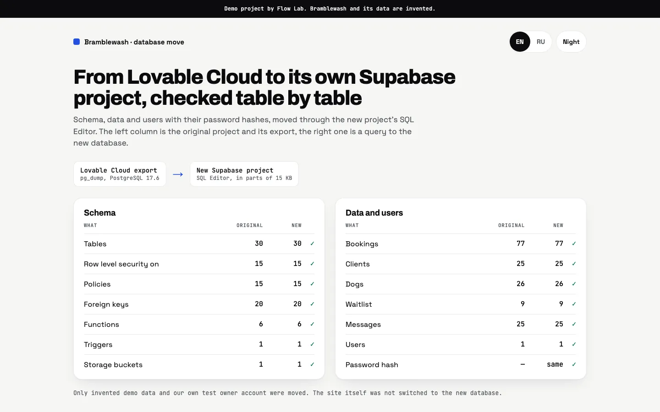Click the checkmark in the Storage buckets row
This screenshot has height=412, width=660.
click(312, 364)
